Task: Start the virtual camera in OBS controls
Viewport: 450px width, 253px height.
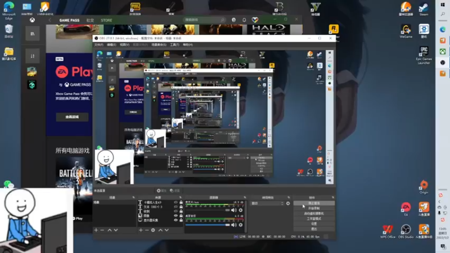Action: 314,214
